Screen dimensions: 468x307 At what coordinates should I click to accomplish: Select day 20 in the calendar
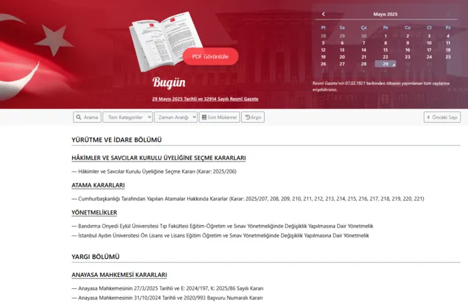click(342, 57)
